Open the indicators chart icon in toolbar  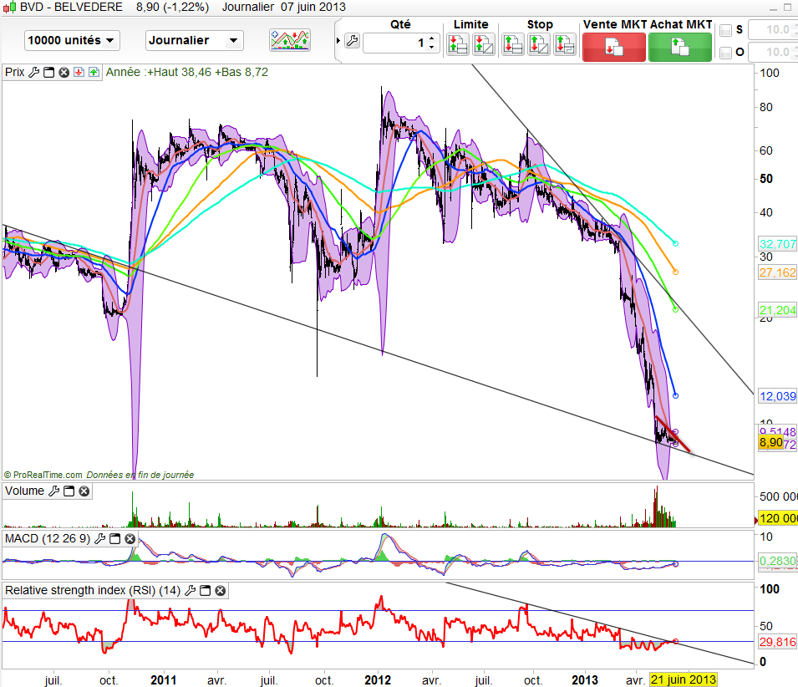point(290,39)
